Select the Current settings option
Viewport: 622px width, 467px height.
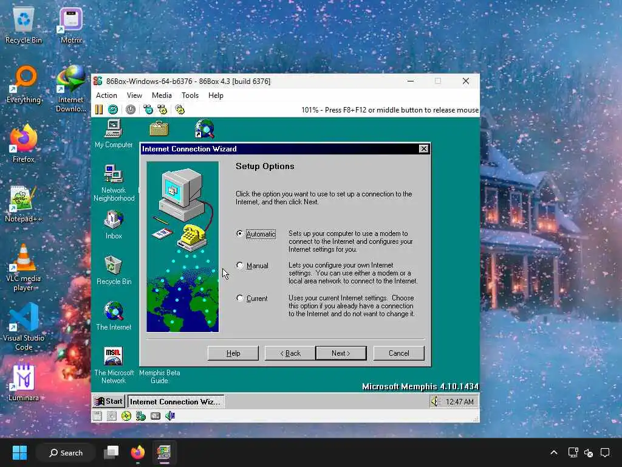(x=252, y=298)
